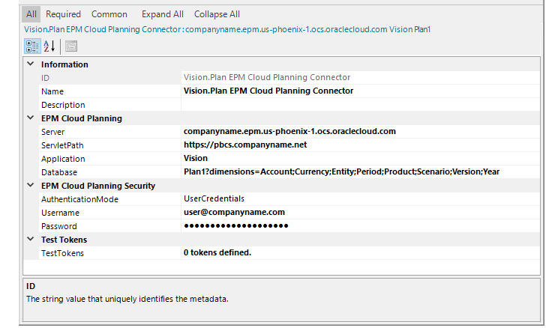Select the Application property label
Image resolution: width=546 pixels, height=328 pixels.
click(63, 159)
